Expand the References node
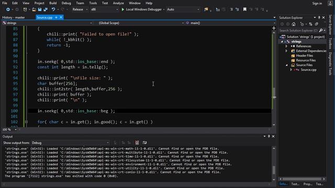The image size is (335, 188). 286,46
